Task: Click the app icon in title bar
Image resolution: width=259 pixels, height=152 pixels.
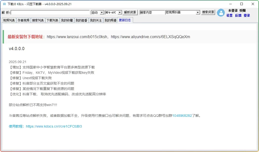Action: pyautogui.click(x=4, y=4)
